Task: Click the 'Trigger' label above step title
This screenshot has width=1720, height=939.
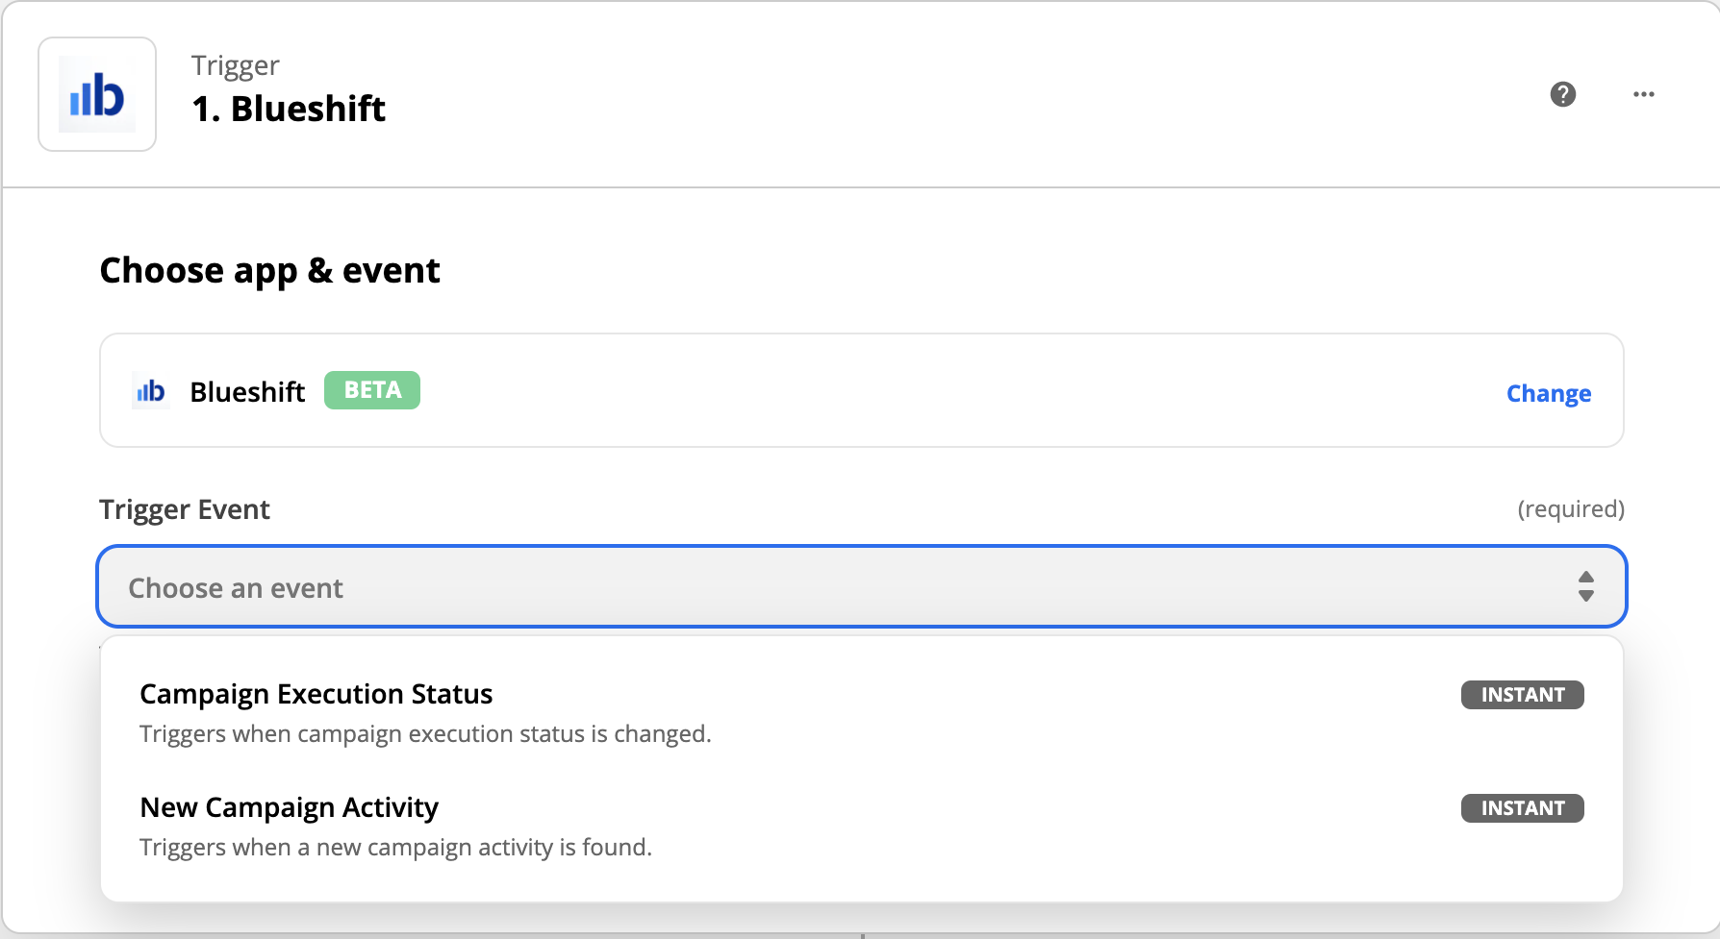Action: pos(235,65)
